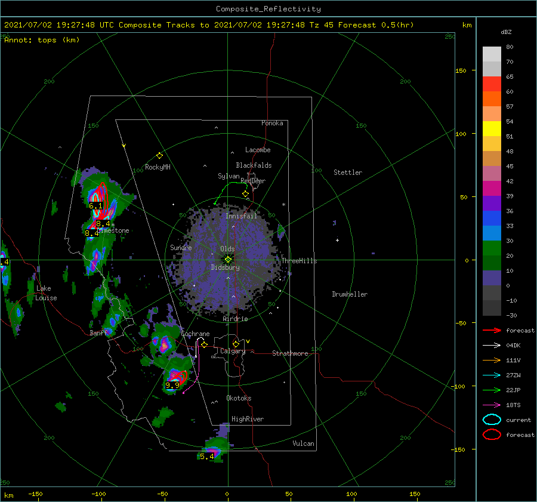Click the orange 111V arrow in legend

coord(492,360)
